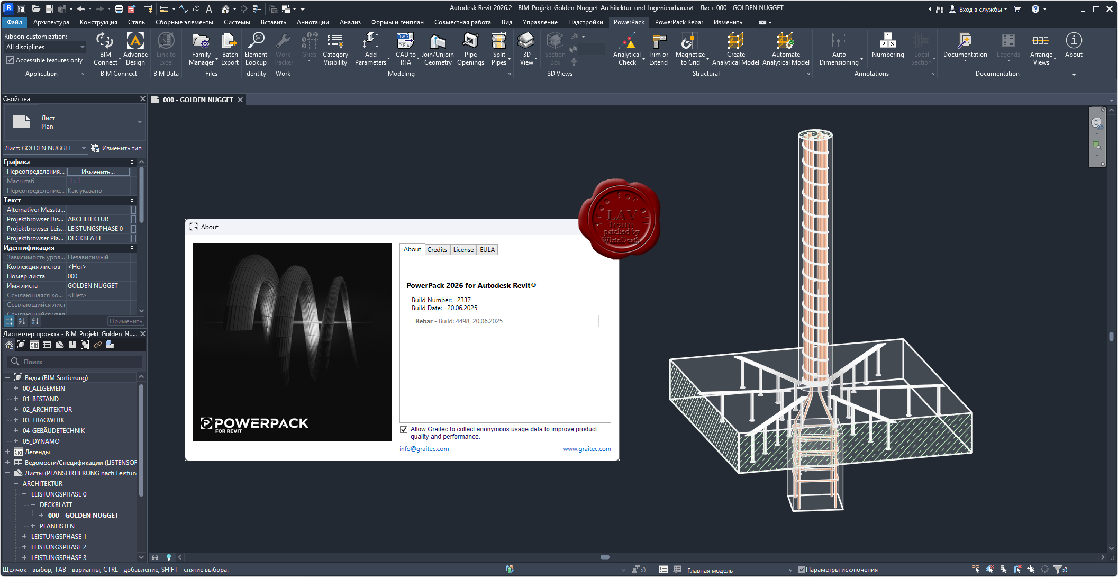The image size is (1118, 577).
Task: Toggle Accessible features only checkbox
Action: [10, 60]
